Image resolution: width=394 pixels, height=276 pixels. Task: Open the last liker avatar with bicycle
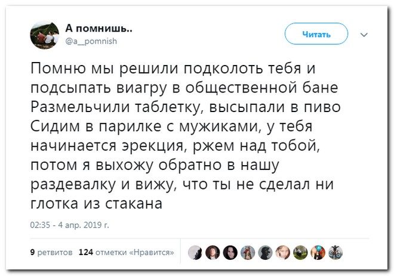coord(335,253)
